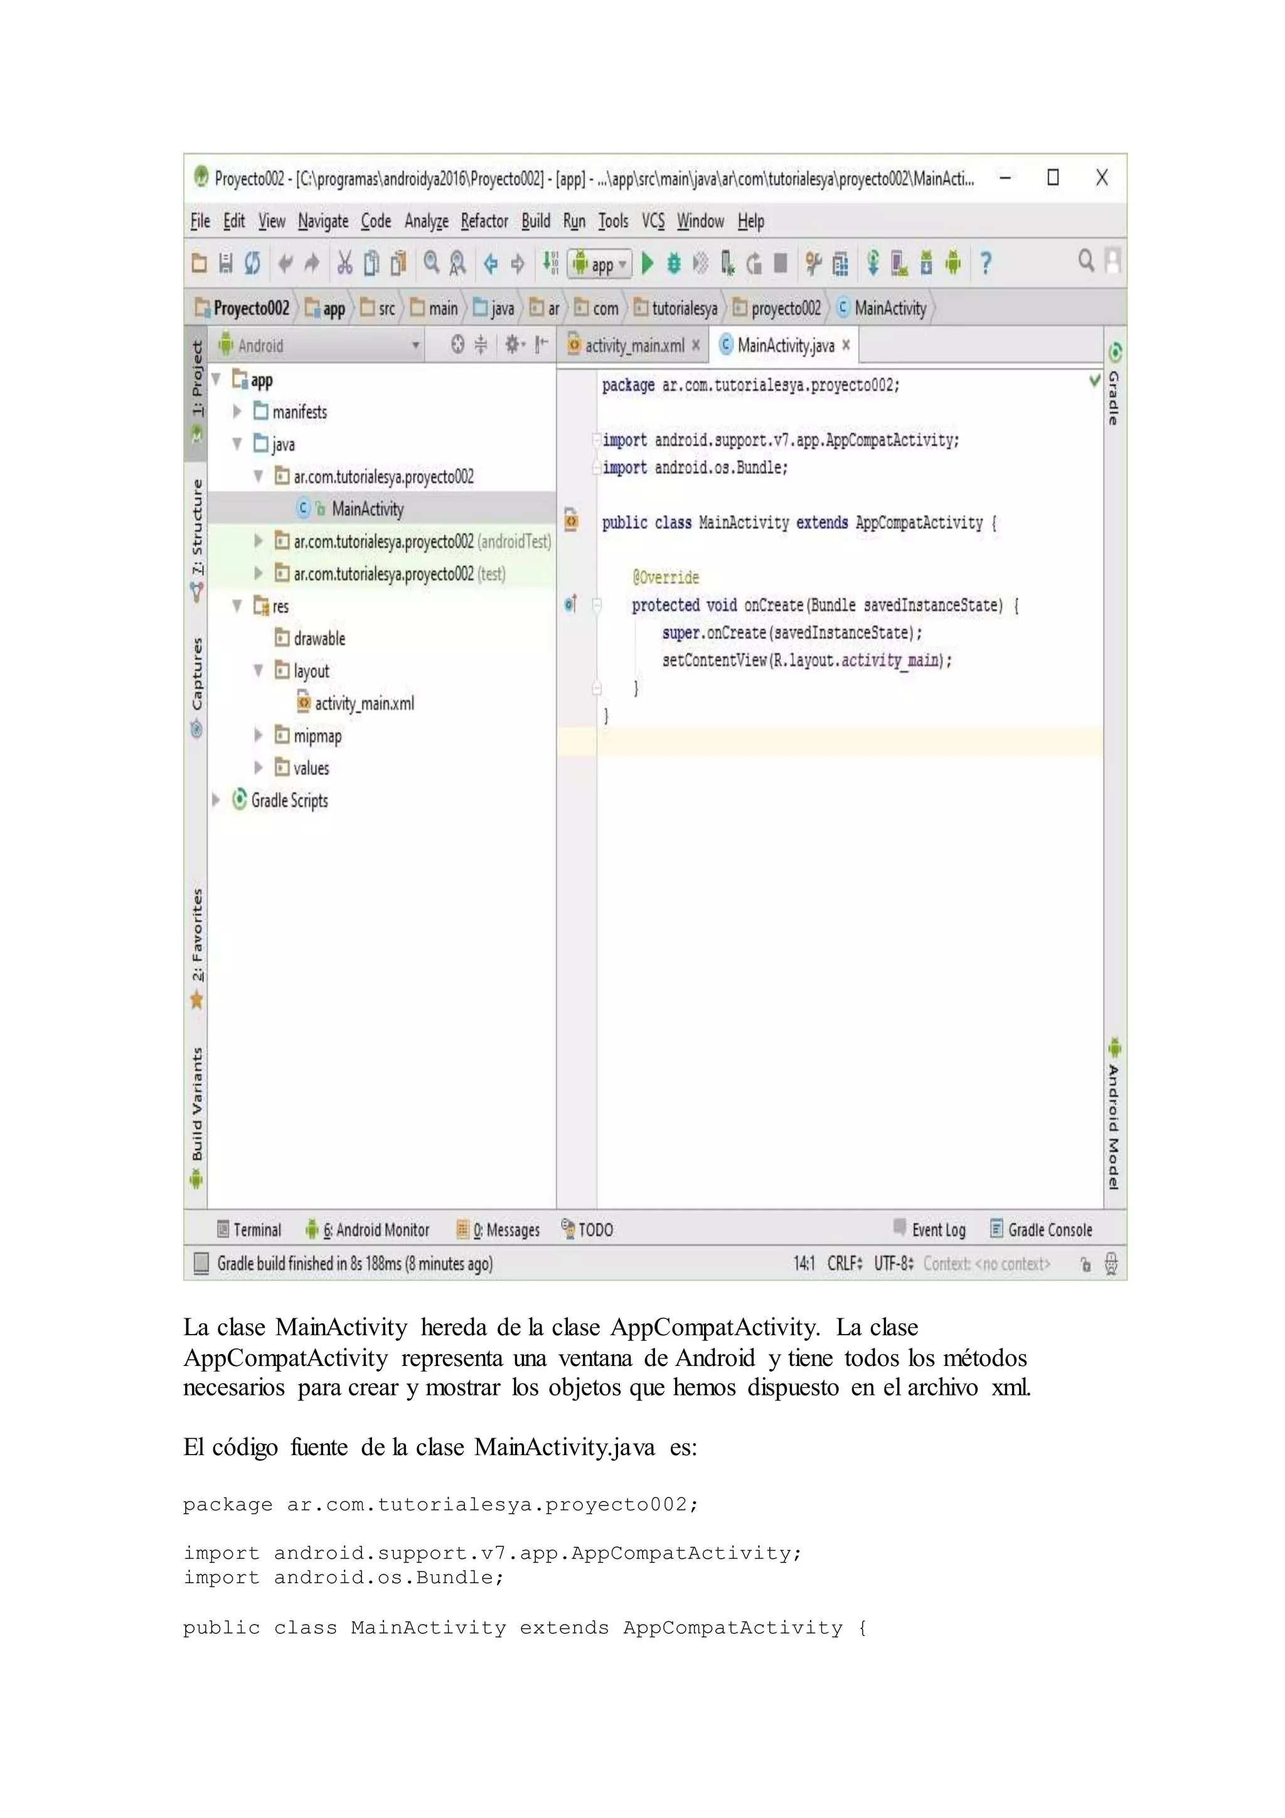Click the Debug app bug icon
Screen dimensions: 1285x1818
coord(674,263)
